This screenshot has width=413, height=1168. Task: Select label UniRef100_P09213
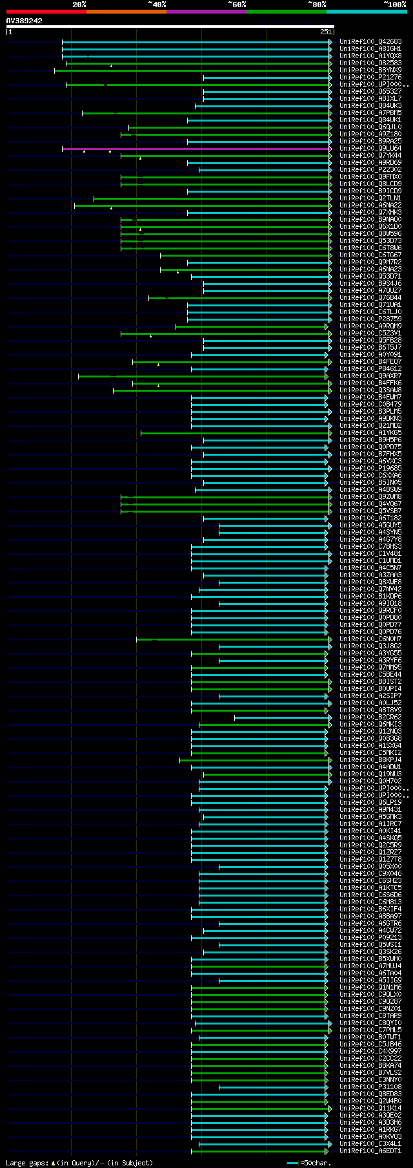[x=370, y=938]
